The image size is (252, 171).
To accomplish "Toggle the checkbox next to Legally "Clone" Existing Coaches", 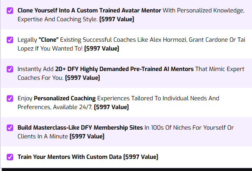I will [10, 40].
